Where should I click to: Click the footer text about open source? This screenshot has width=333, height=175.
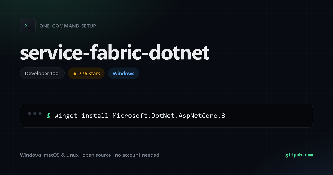point(90,155)
